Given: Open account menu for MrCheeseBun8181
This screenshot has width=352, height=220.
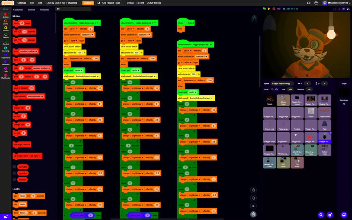Looking at the screenshot, I should pos(336,3).
